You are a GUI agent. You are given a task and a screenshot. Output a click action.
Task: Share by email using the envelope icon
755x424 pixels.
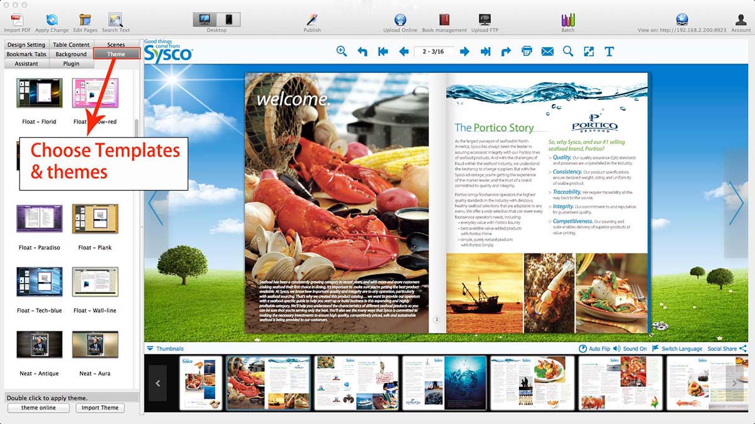[x=547, y=52]
